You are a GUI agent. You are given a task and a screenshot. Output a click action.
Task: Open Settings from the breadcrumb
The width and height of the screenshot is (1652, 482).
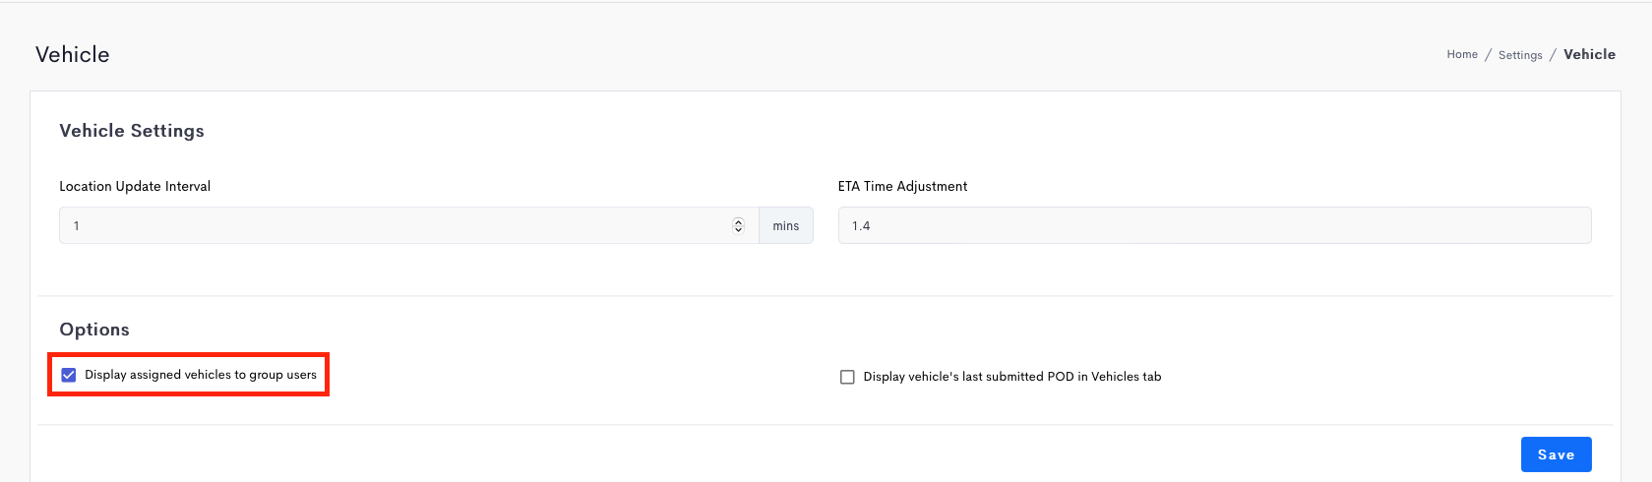click(x=1520, y=55)
